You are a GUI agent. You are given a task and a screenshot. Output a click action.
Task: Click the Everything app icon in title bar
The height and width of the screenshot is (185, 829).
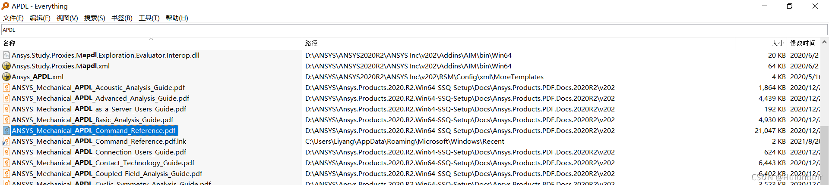[x=5, y=6]
